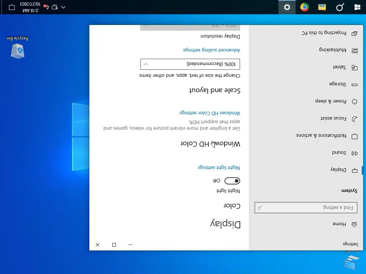This screenshot has height=274, width=366.
Task: Select Display in the System sidebar
Action: [x=306, y=170]
